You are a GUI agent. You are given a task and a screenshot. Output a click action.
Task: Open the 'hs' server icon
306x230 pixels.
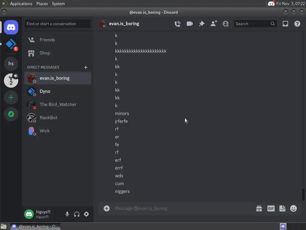[x=11, y=63]
